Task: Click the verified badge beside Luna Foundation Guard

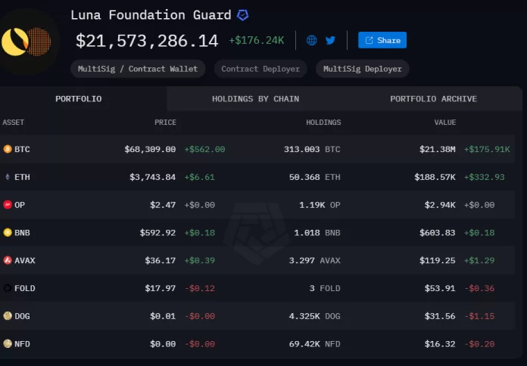Action: tap(242, 15)
